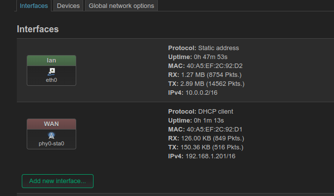
Task: Click Add new interface button
Action: tap(57, 181)
